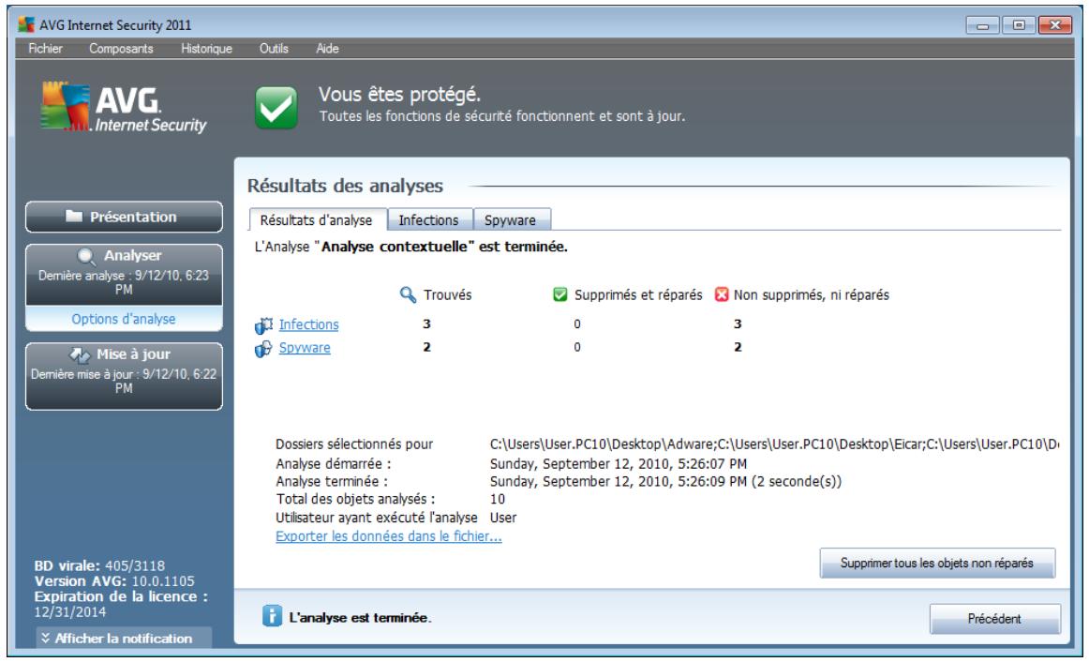Click the Résultats des analyses heading

(345, 186)
